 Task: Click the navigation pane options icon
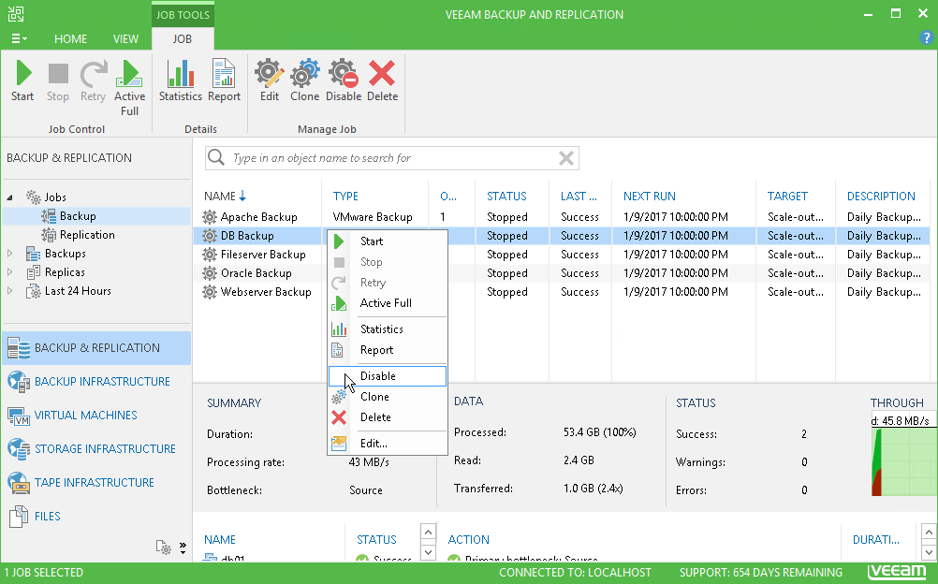pos(163,547)
